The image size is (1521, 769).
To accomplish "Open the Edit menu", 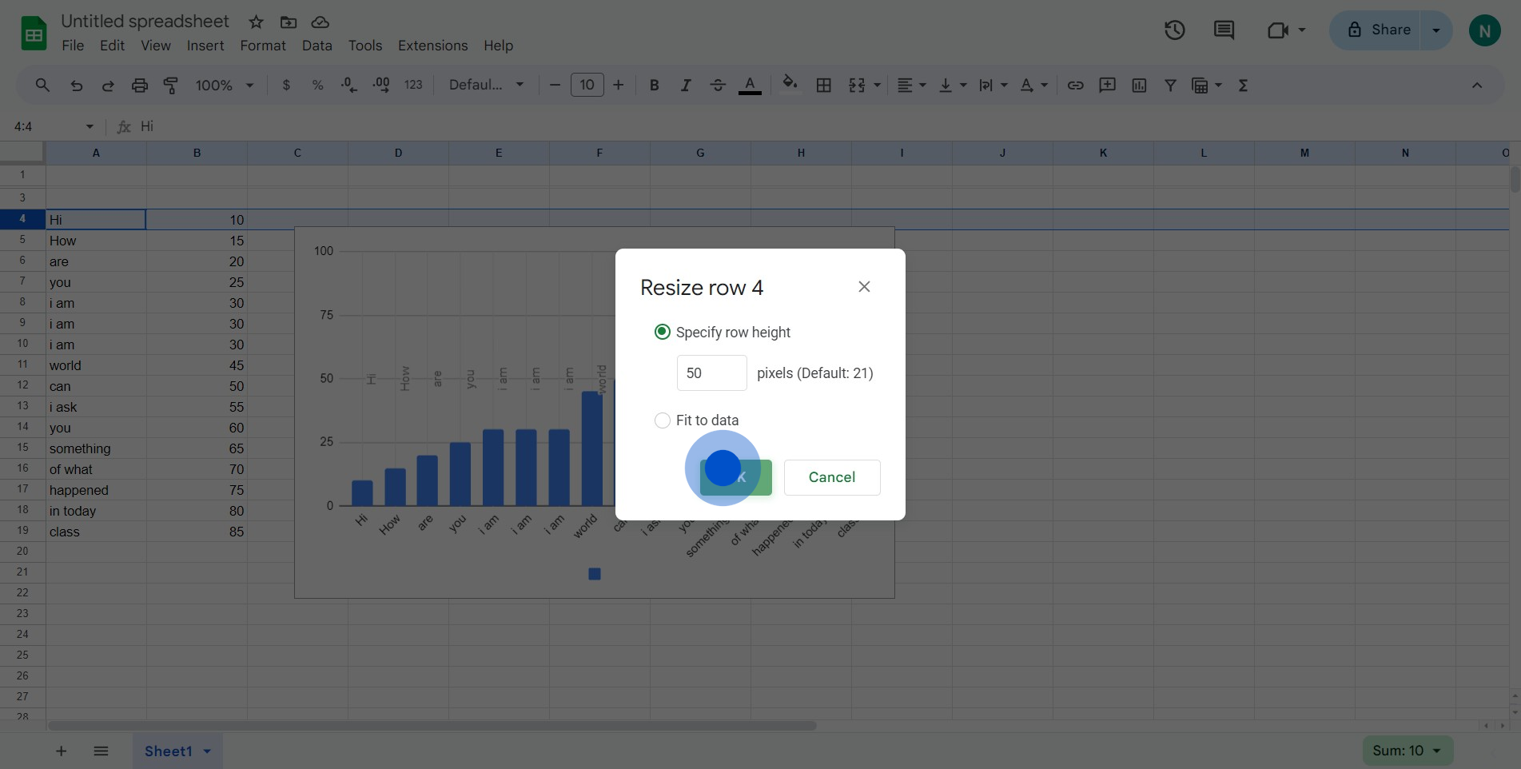I will (x=112, y=46).
